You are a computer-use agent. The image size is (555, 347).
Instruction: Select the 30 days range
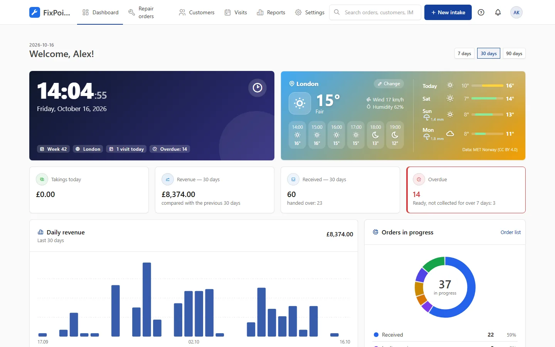click(x=489, y=54)
